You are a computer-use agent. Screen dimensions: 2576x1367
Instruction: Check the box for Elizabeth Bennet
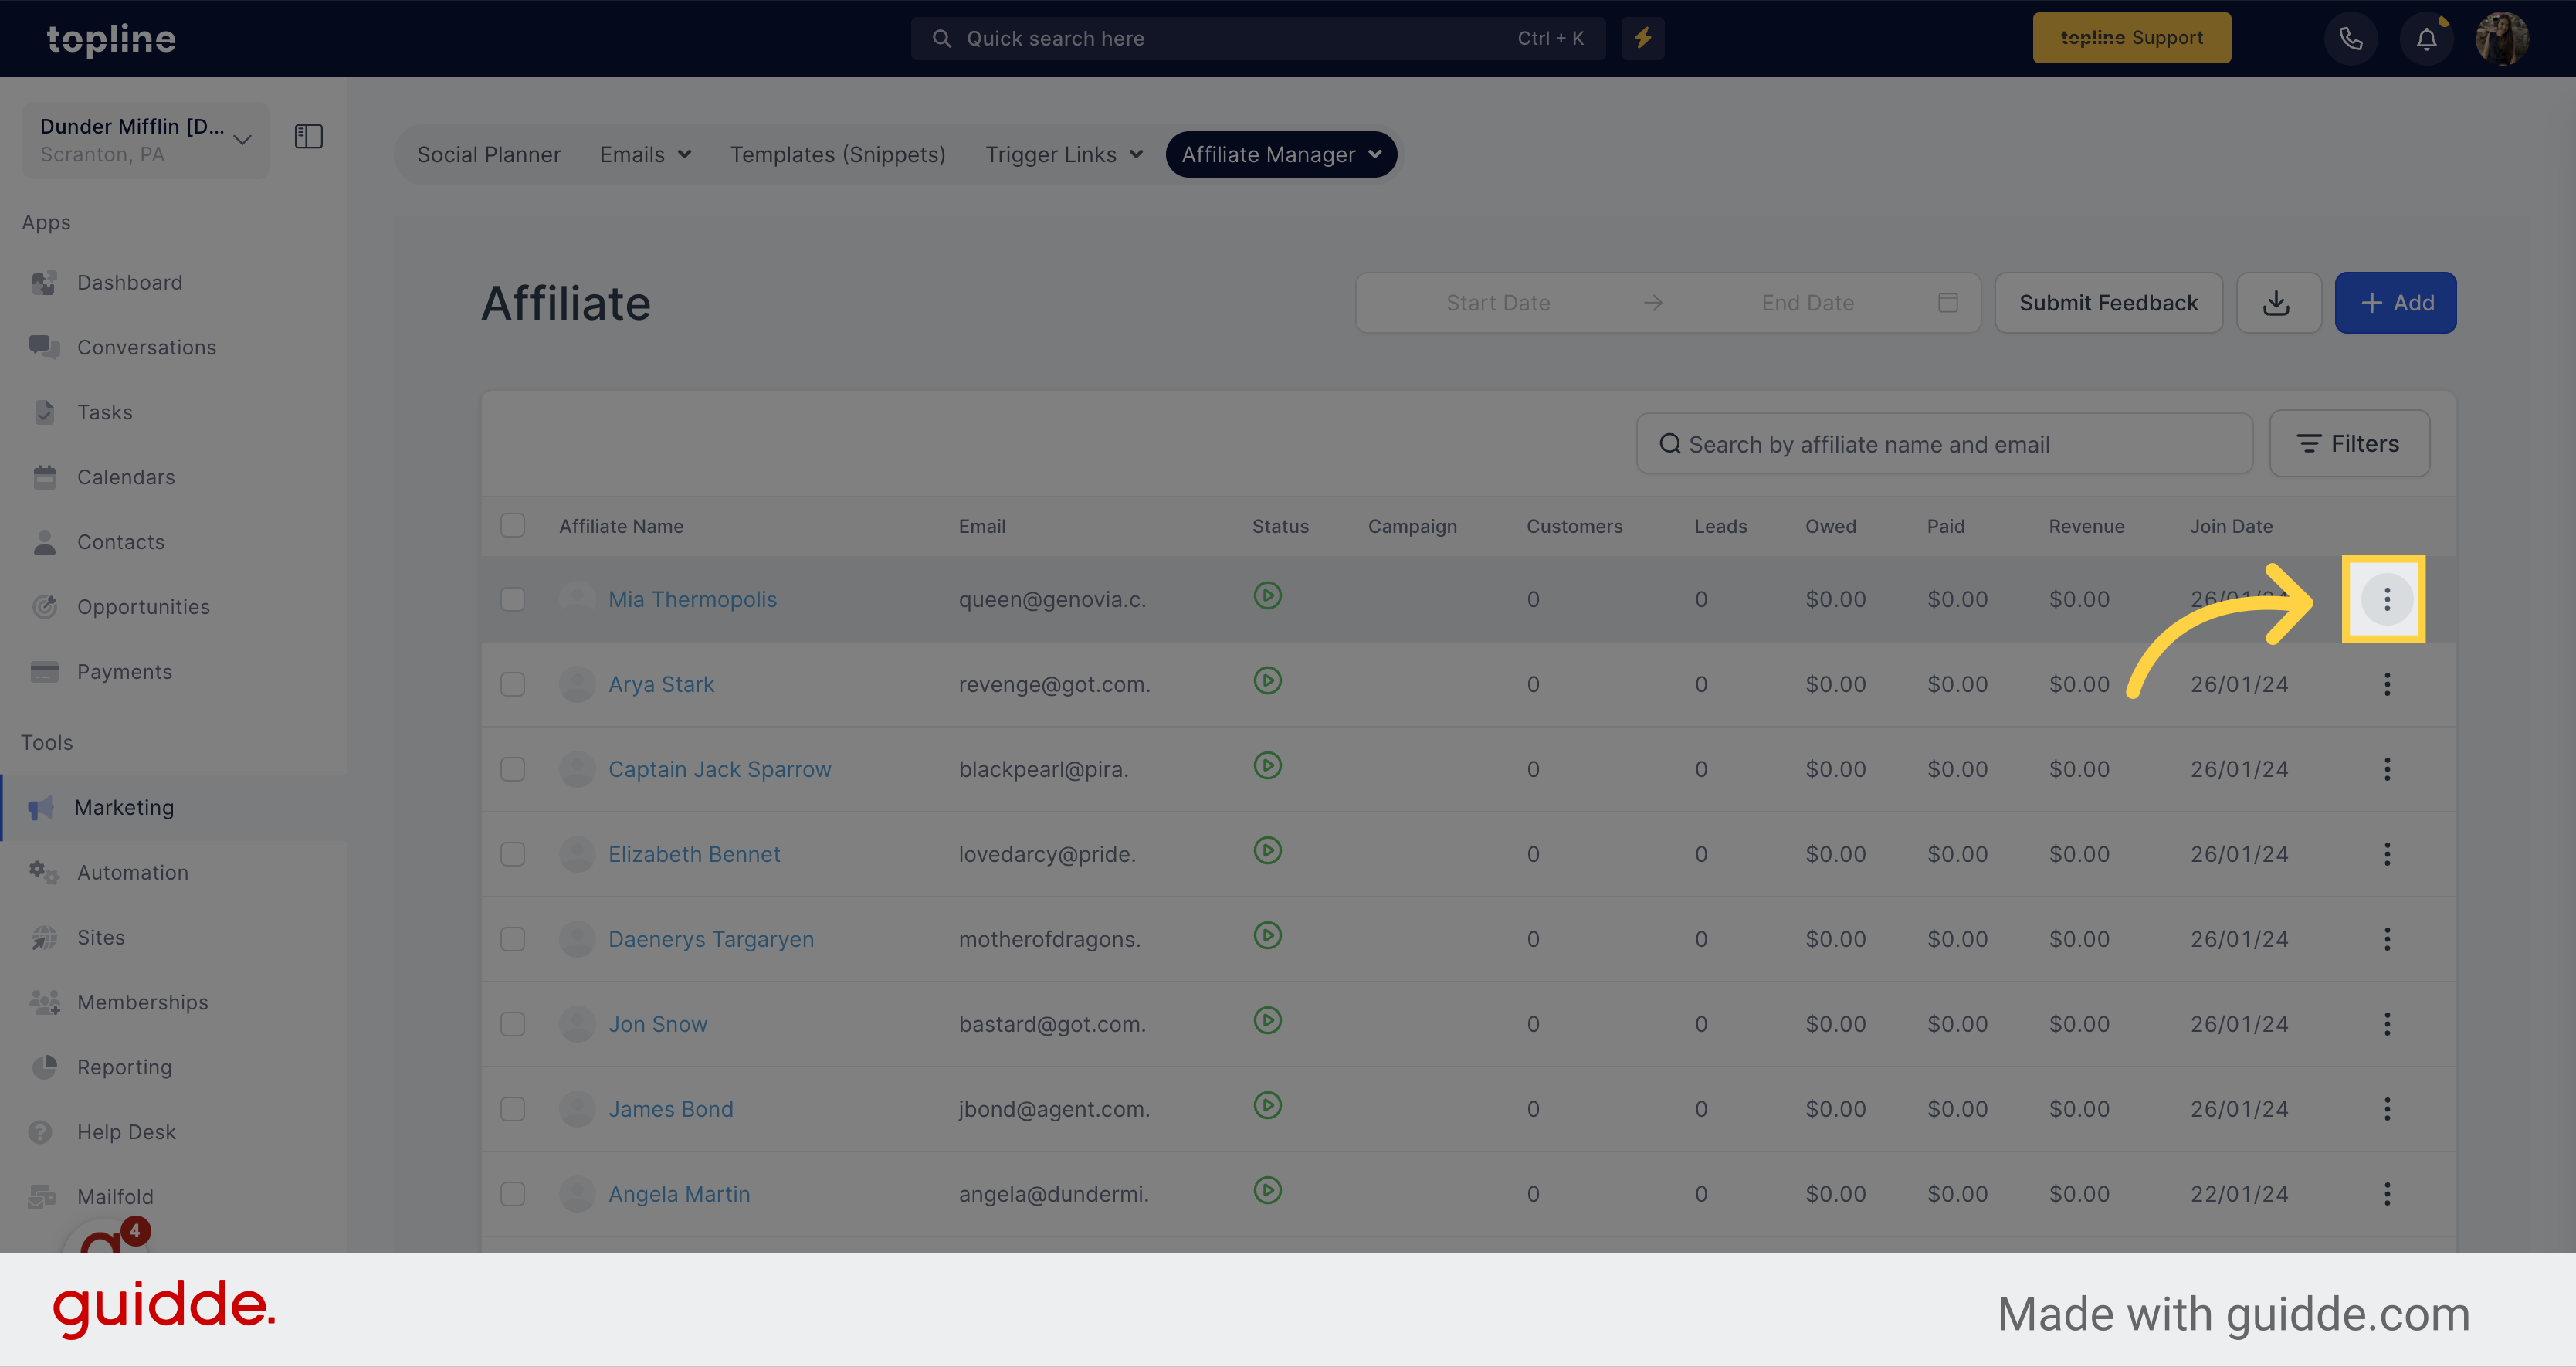click(x=513, y=855)
